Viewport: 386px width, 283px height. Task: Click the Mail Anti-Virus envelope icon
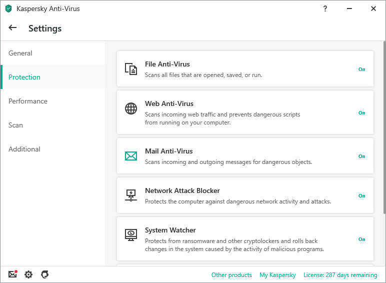coord(130,156)
